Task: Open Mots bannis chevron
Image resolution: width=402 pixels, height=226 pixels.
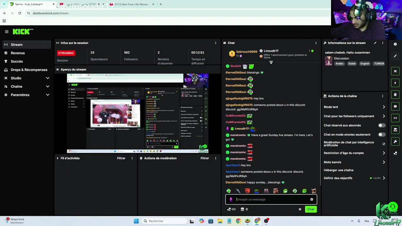Action: coord(384,162)
